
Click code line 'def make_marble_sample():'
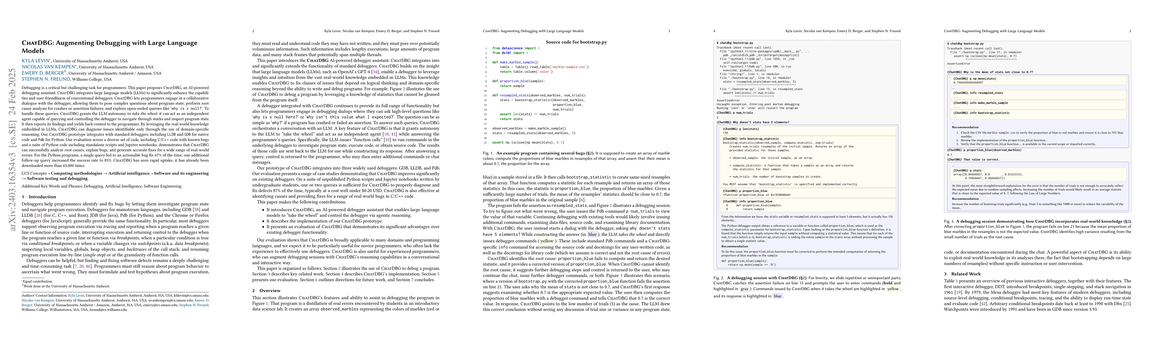[x=516, y=63]
